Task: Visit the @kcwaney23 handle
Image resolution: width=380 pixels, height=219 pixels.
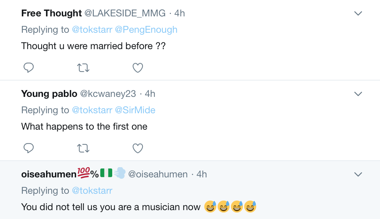Action: pyautogui.click(x=108, y=93)
